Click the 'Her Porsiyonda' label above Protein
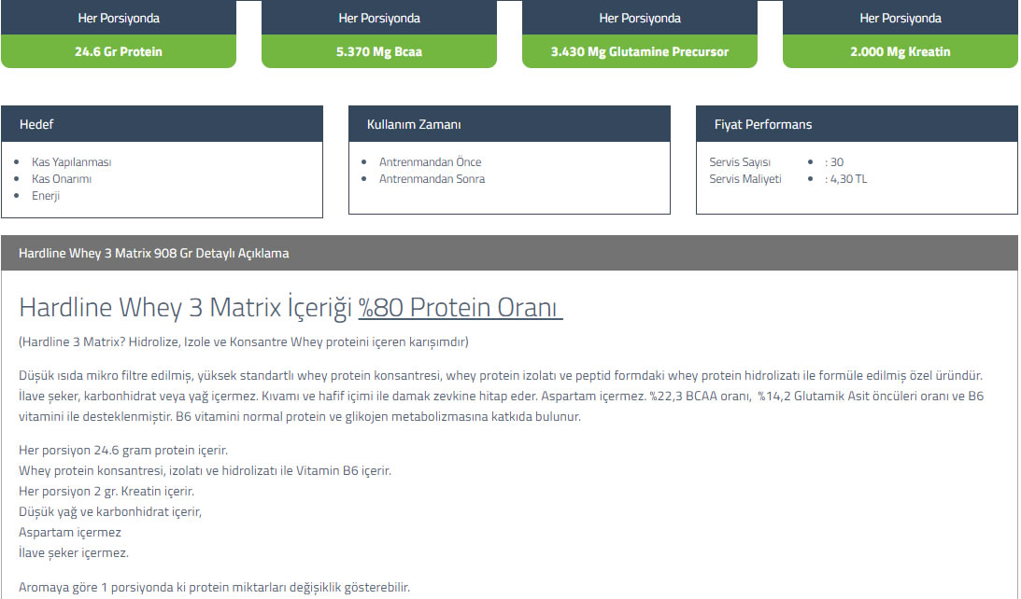1021x599 pixels. click(119, 19)
